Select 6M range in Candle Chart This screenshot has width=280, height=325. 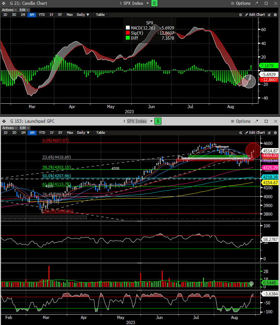(32, 15)
